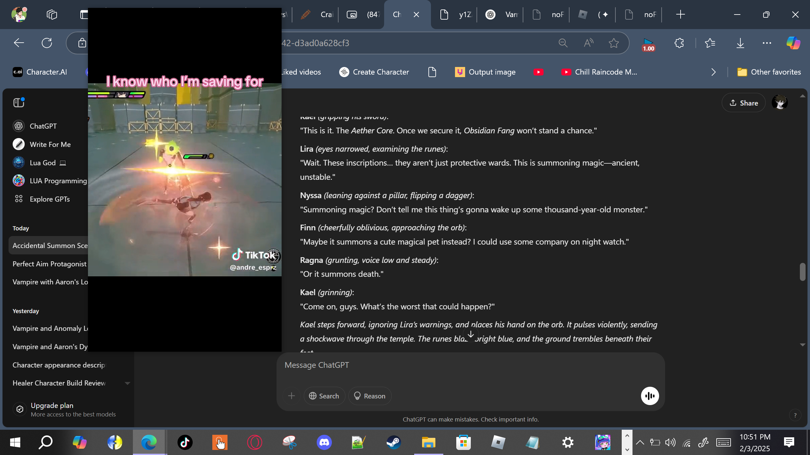810x455 pixels.
Task: Open a new browser tab
Action: coord(680,15)
